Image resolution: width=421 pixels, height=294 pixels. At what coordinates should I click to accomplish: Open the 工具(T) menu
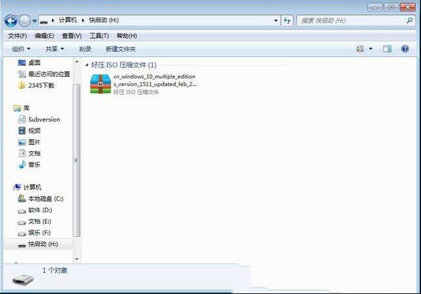click(99, 35)
